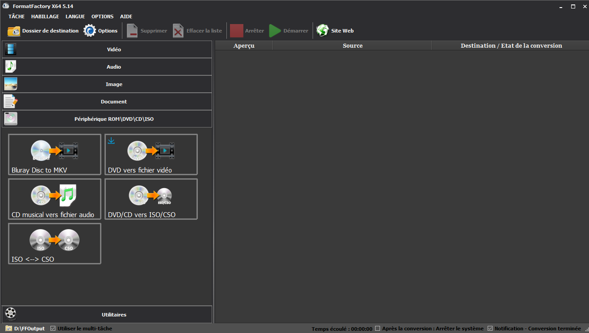Open the Dossier de destination folder icon

(14, 31)
